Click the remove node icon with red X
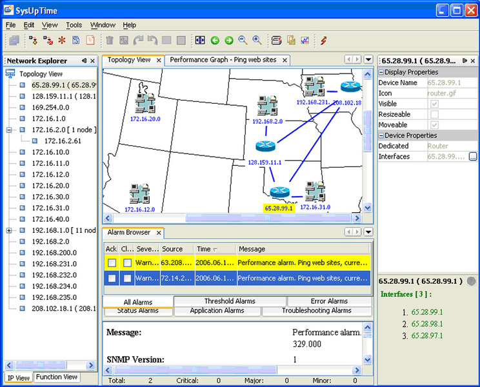This screenshot has width=480, height=387. point(48,41)
